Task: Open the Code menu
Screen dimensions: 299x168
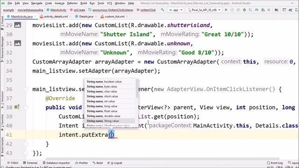Action: [49, 3]
